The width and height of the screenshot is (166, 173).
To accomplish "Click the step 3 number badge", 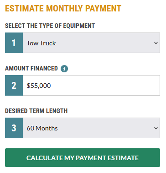I will (14, 128).
